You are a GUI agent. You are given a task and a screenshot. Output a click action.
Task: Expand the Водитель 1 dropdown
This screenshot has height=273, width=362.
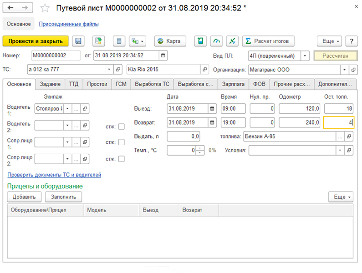point(67,108)
